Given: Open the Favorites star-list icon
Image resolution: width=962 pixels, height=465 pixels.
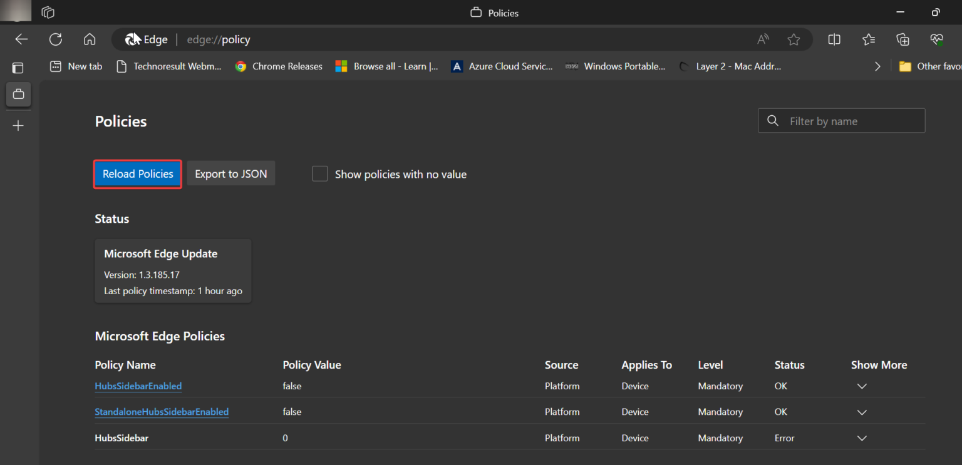Looking at the screenshot, I should (868, 39).
